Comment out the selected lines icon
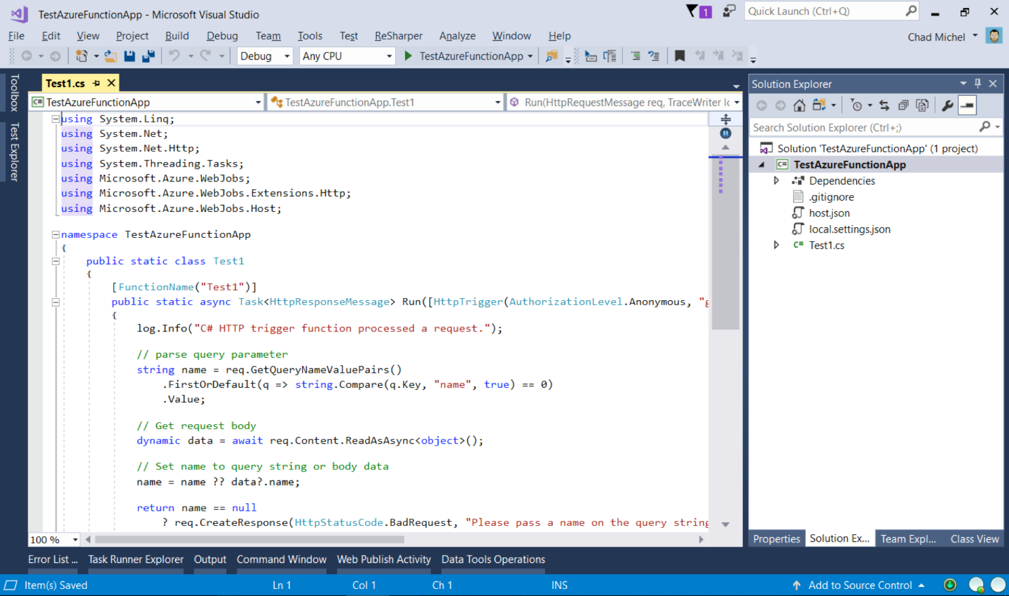The image size is (1009, 596). pyautogui.click(x=636, y=56)
